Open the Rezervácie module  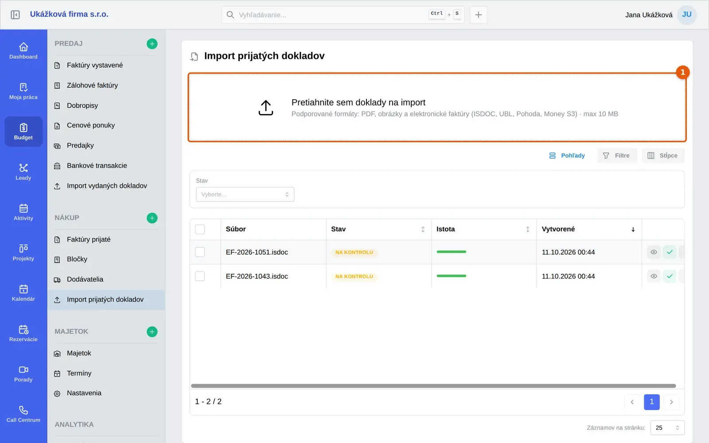(x=23, y=333)
